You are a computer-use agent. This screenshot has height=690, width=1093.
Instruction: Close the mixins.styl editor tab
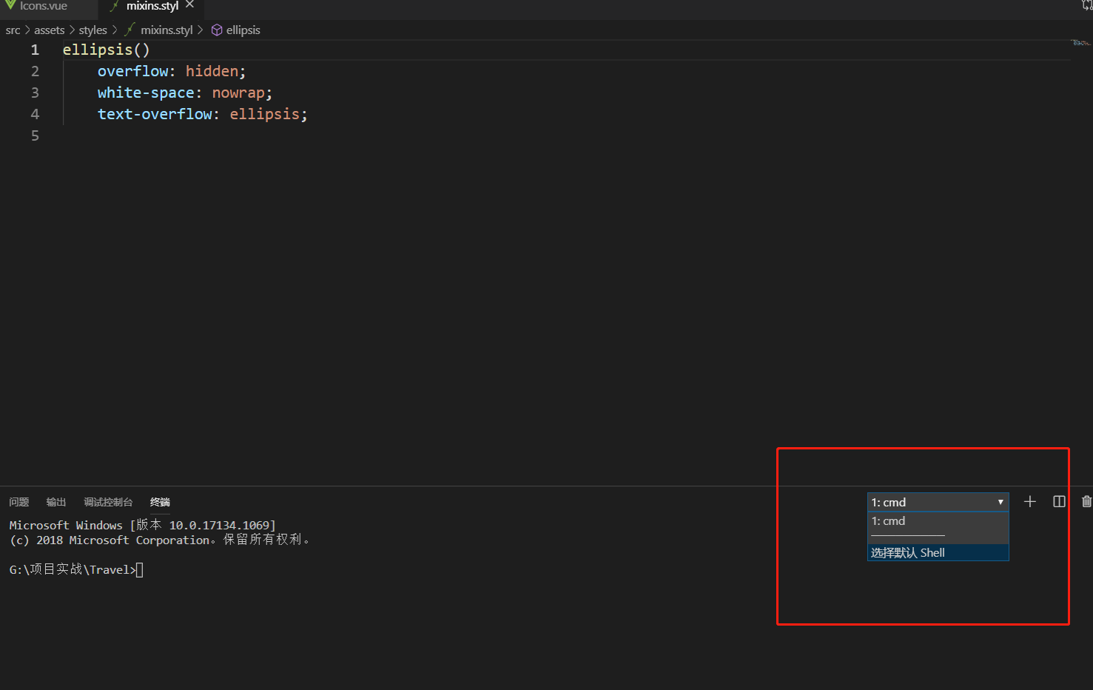pyautogui.click(x=189, y=4)
